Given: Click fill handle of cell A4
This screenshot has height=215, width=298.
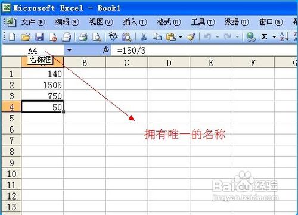Looking at the screenshot, I should 64,112.
